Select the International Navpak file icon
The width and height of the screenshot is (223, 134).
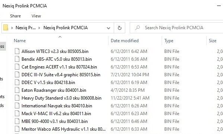(x=17, y=106)
